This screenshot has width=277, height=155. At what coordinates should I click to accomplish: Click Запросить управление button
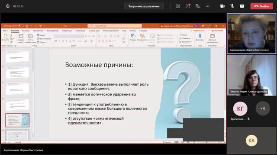pyautogui.click(x=144, y=6)
